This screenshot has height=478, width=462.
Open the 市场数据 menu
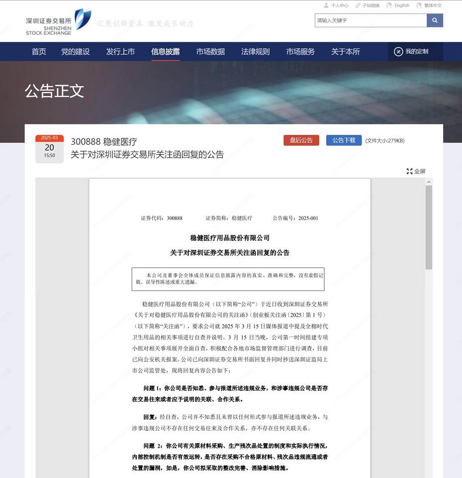210,51
